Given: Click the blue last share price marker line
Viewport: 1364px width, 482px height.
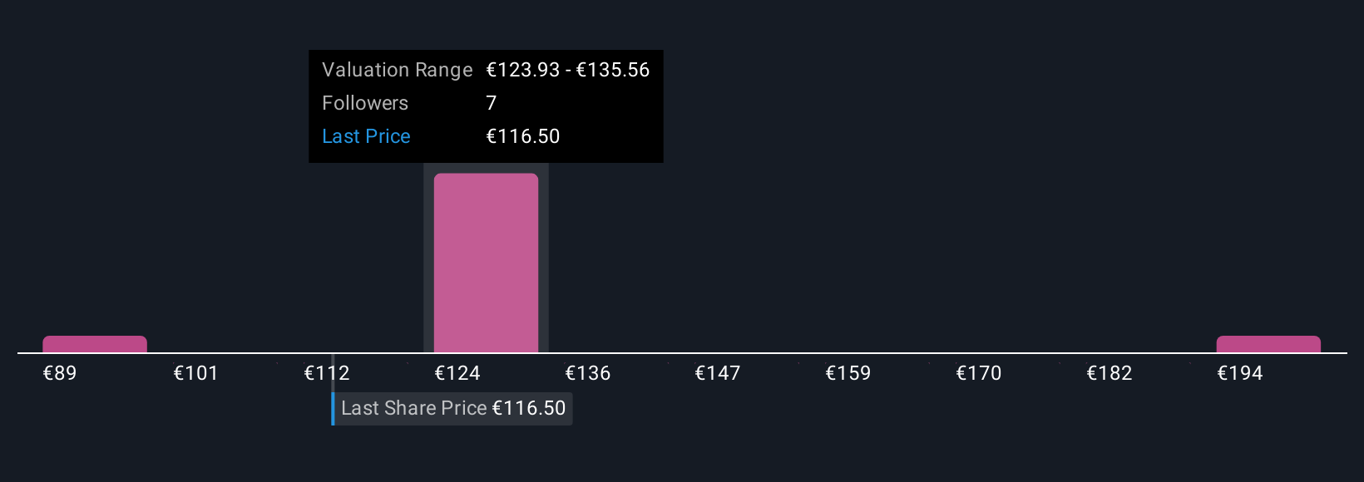Looking at the screenshot, I should 333,409.
